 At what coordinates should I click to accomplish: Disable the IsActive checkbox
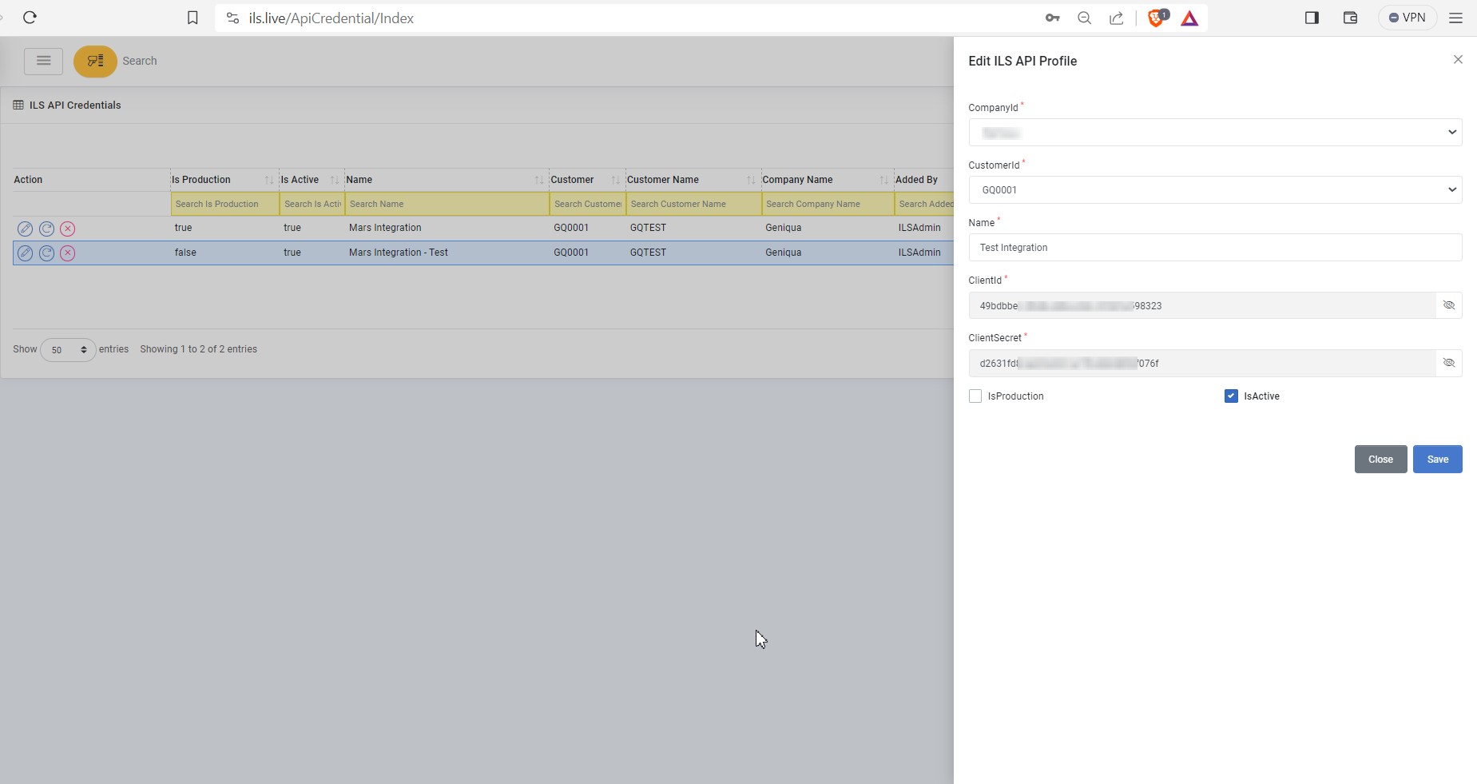pos(1230,396)
